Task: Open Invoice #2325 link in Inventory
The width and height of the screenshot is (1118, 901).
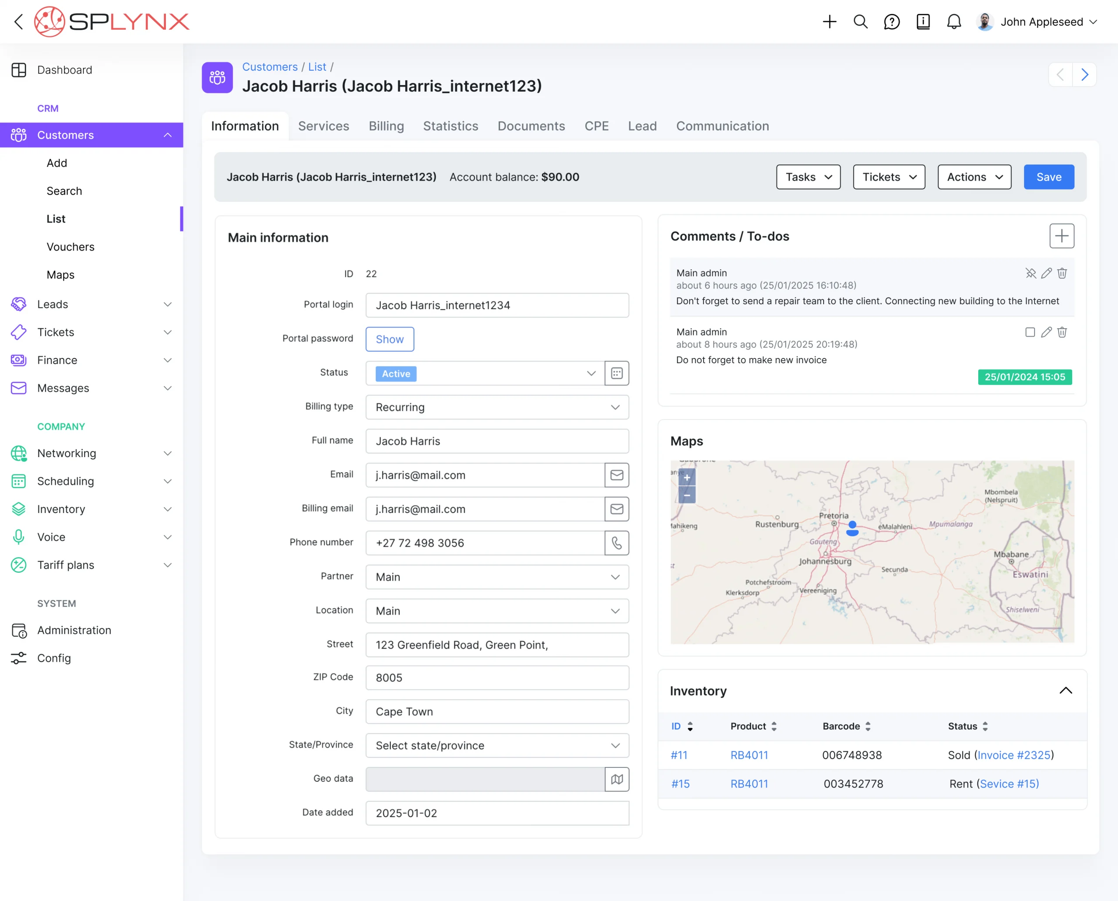Action: [x=1014, y=755]
